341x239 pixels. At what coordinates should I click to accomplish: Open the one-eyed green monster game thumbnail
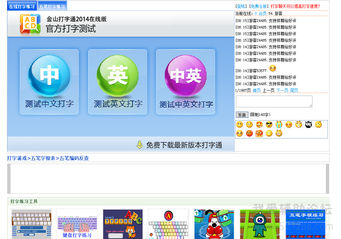[x=260, y=224]
